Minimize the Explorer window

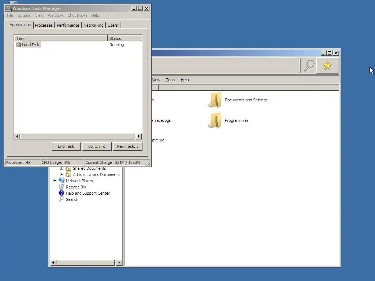[323, 53]
